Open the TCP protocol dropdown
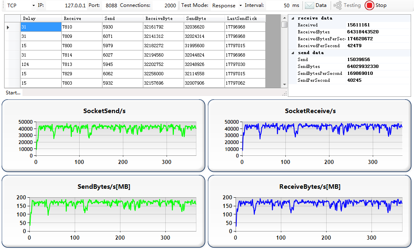Viewport: 416px width, 251px height. pos(33,6)
